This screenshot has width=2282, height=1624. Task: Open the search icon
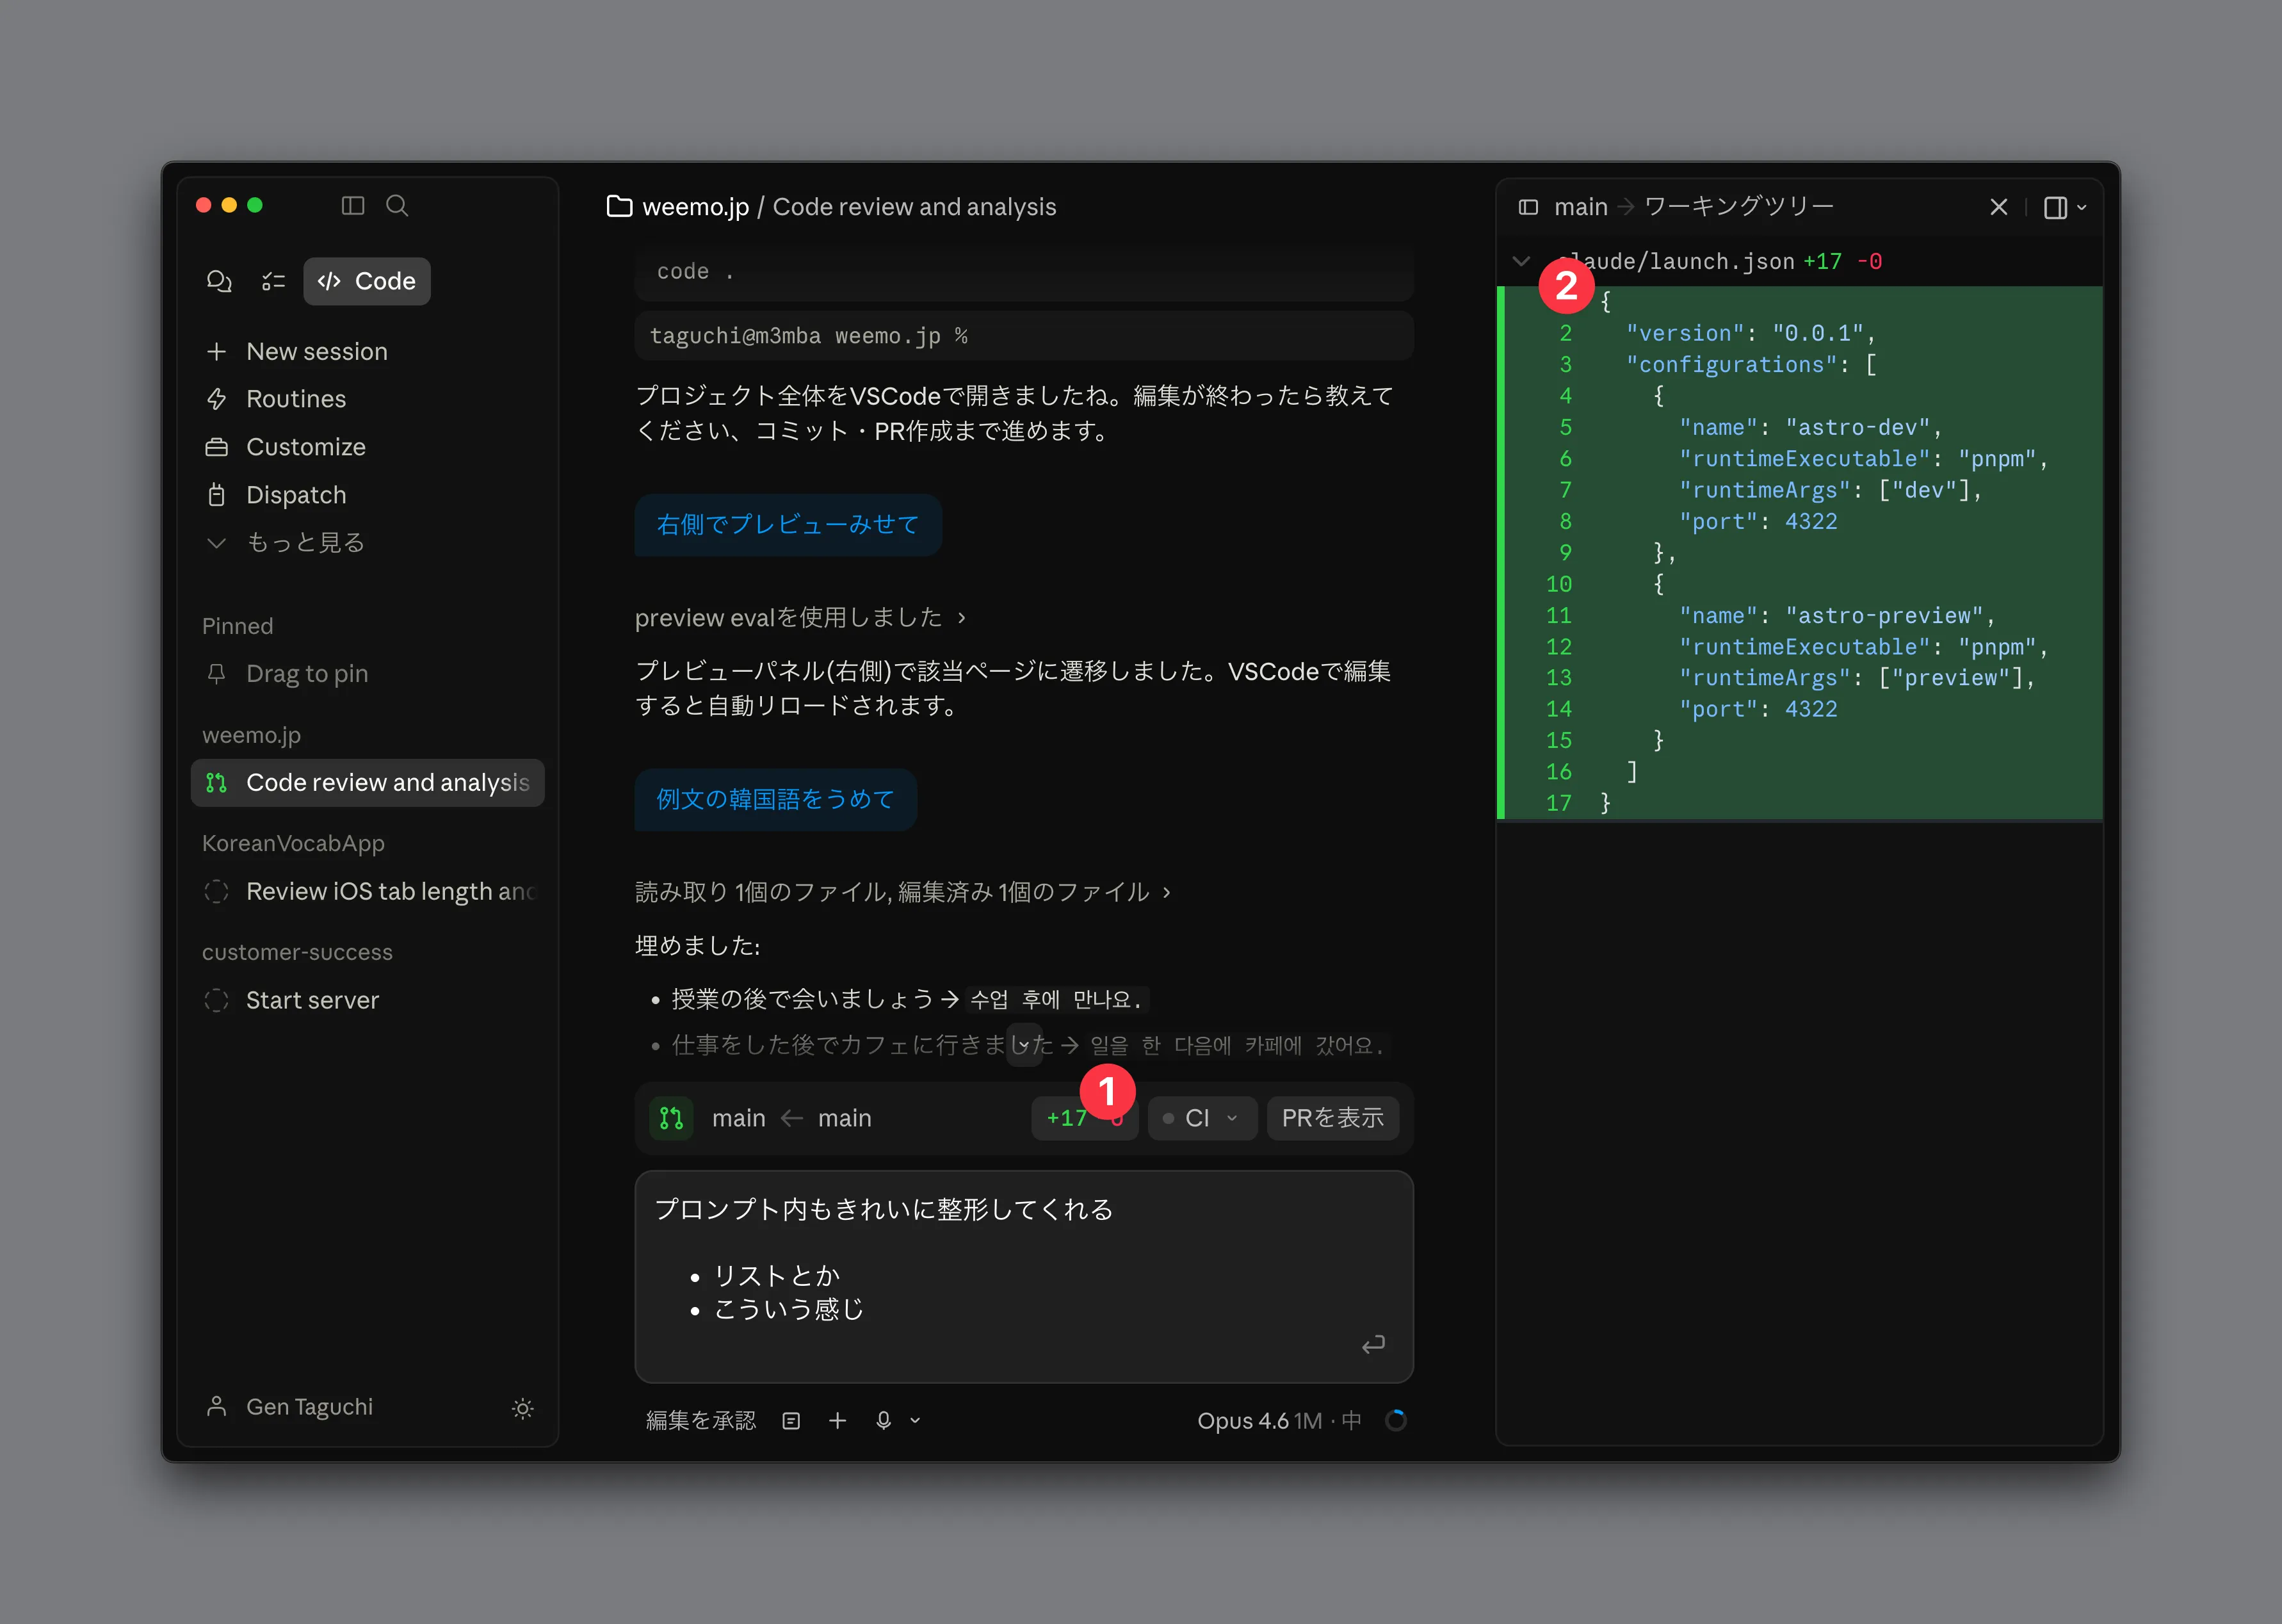pyautogui.click(x=397, y=206)
